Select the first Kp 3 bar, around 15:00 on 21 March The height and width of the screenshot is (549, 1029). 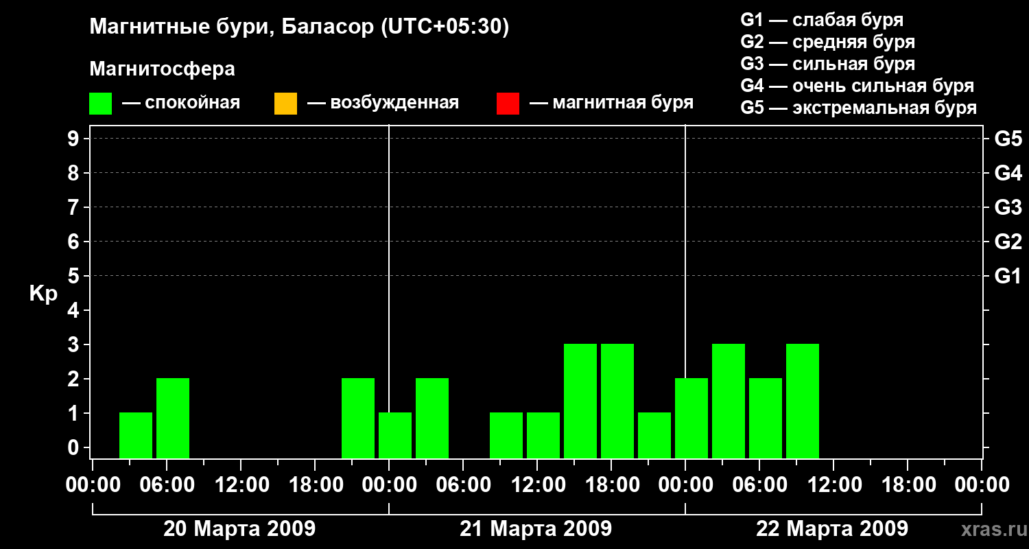click(580, 401)
